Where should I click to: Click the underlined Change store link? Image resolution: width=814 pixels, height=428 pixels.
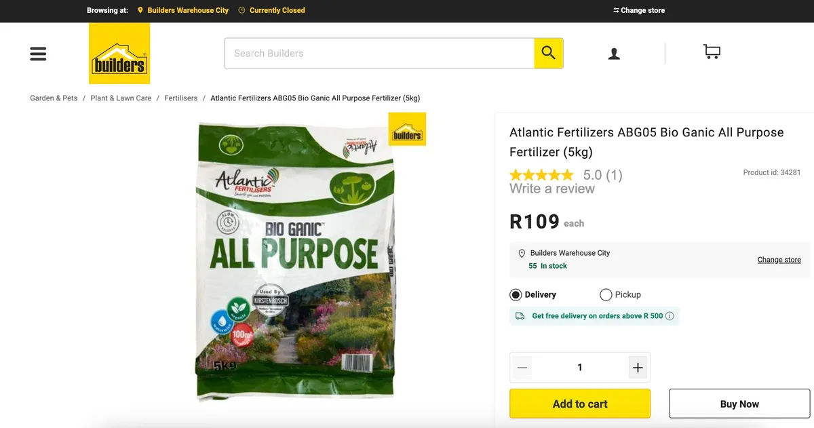click(x=779, y=260)
